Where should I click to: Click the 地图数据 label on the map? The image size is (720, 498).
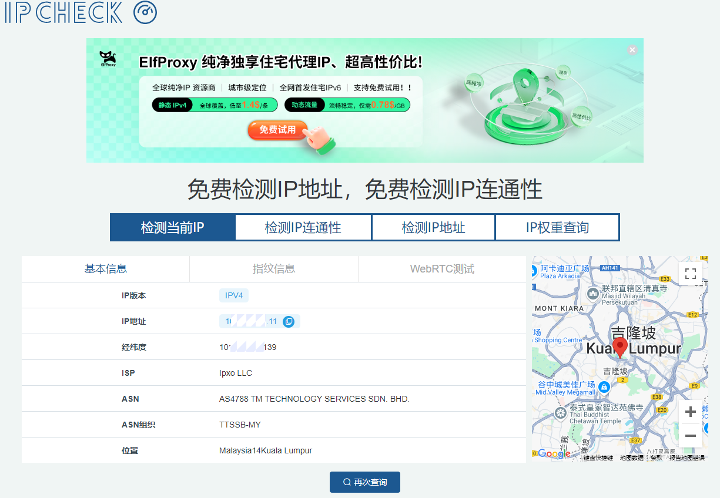[x=632, y=457]
